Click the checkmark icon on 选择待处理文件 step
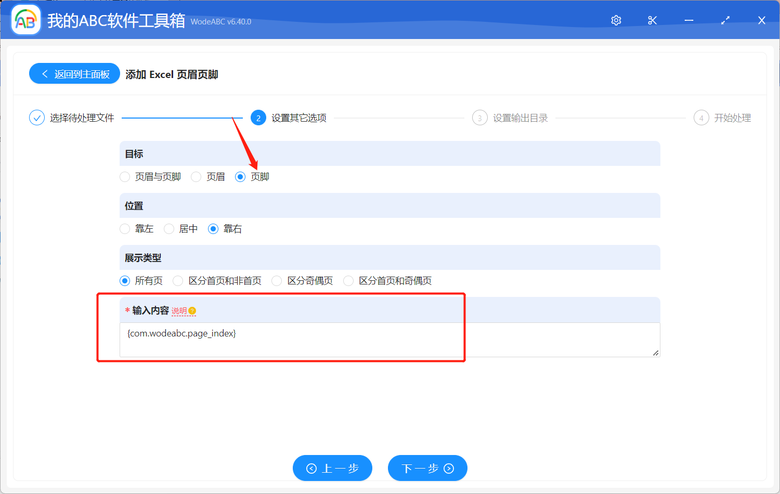This screenshot has width=780, height=494. (36, 118)
